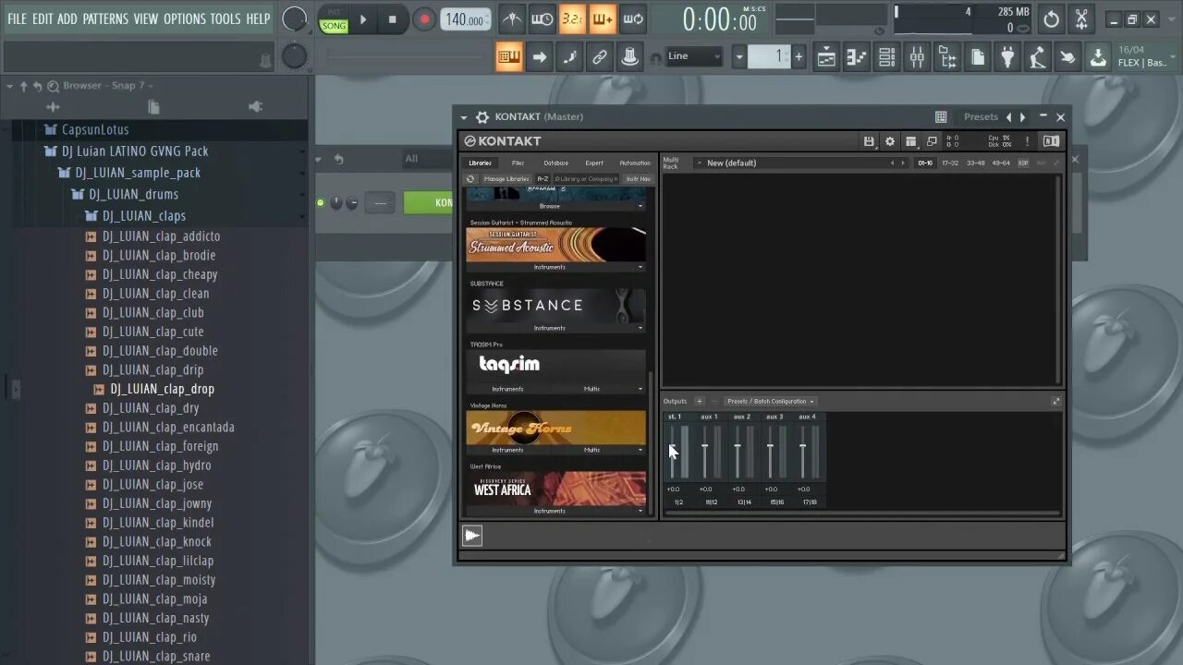Switch to Kontakt Database tab
This screenshot has width=1183, height=665.
(556, 163)
